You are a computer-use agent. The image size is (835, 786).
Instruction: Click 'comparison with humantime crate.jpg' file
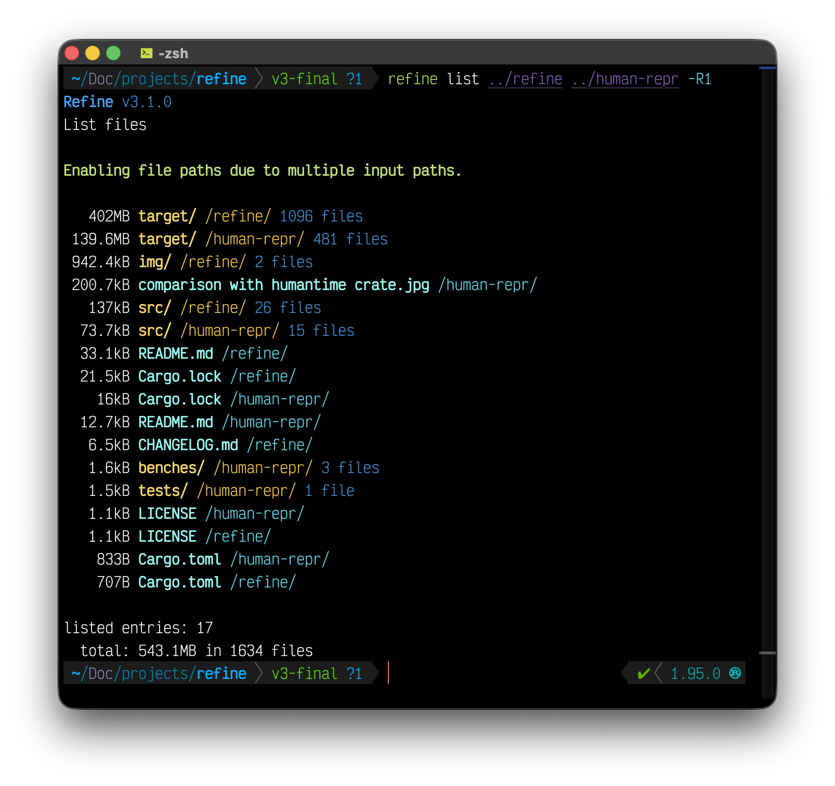284,285
